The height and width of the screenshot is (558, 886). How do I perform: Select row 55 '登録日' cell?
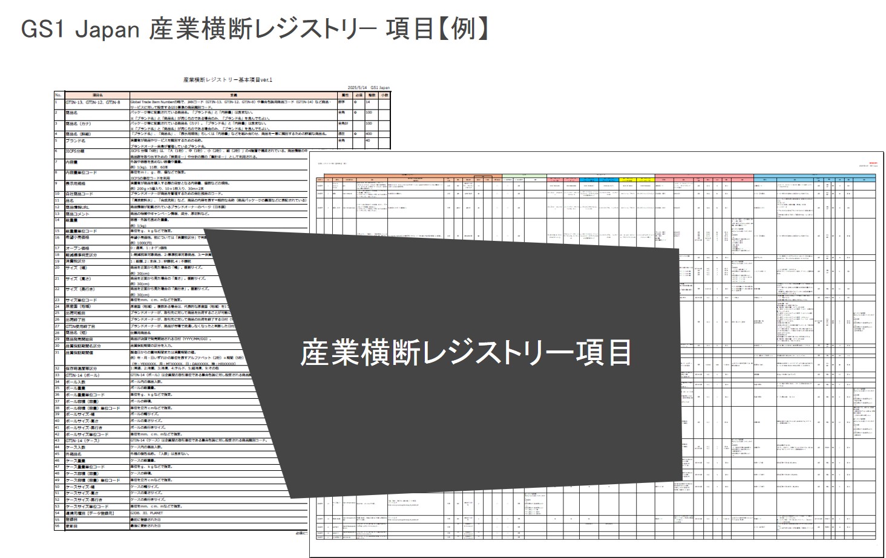pos(97,519)
